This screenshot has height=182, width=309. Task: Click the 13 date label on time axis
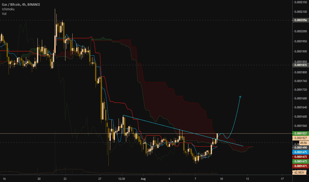(x=248, y=179)
